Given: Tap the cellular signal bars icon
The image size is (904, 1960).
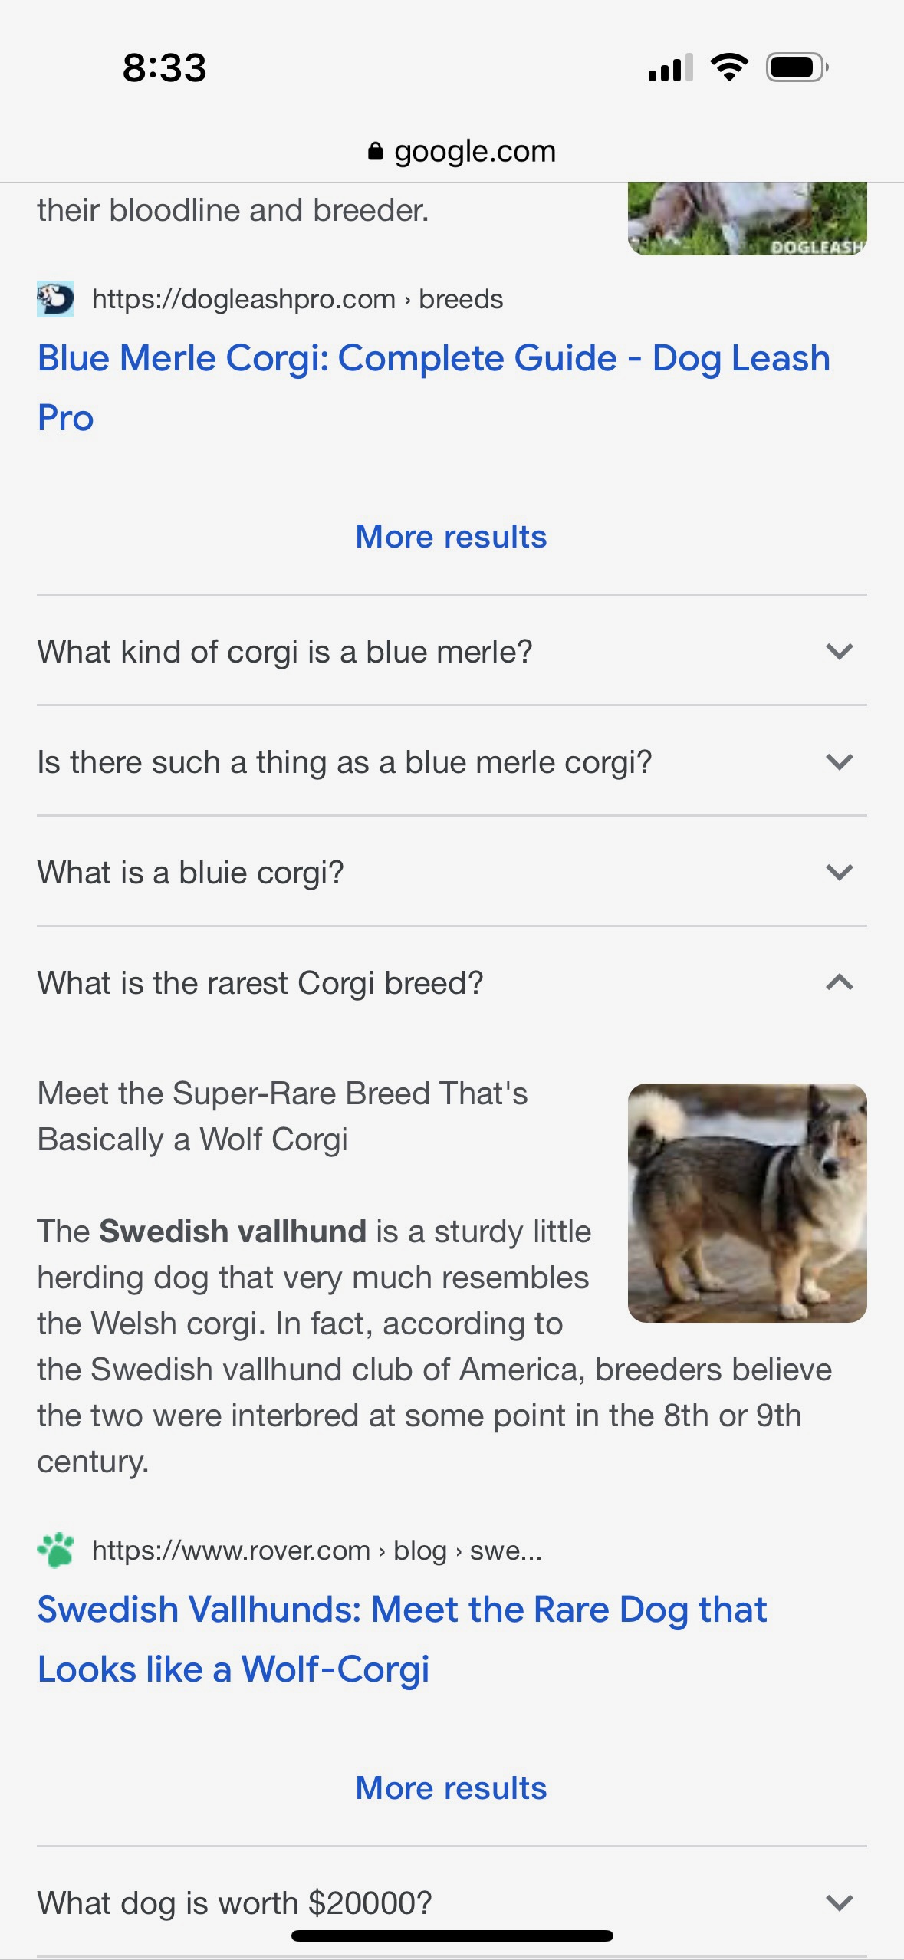Looking at the screenshot, I should 670,67.
